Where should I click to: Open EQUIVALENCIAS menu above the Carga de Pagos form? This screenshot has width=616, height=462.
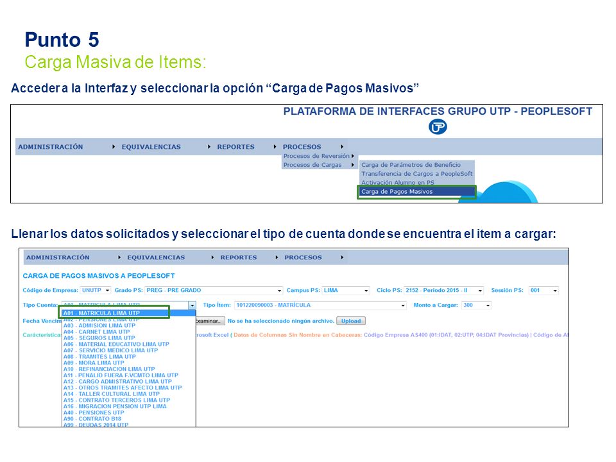point(156,258)
